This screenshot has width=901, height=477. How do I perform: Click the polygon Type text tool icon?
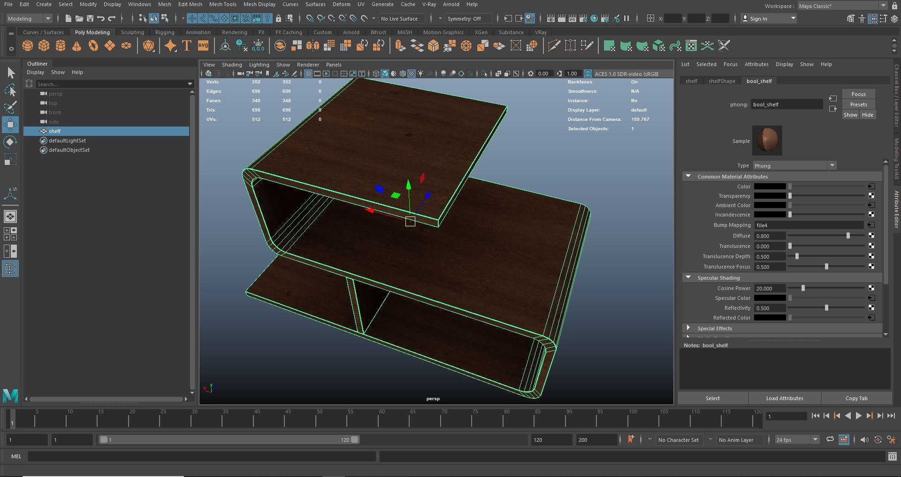[x=187, y=45]
